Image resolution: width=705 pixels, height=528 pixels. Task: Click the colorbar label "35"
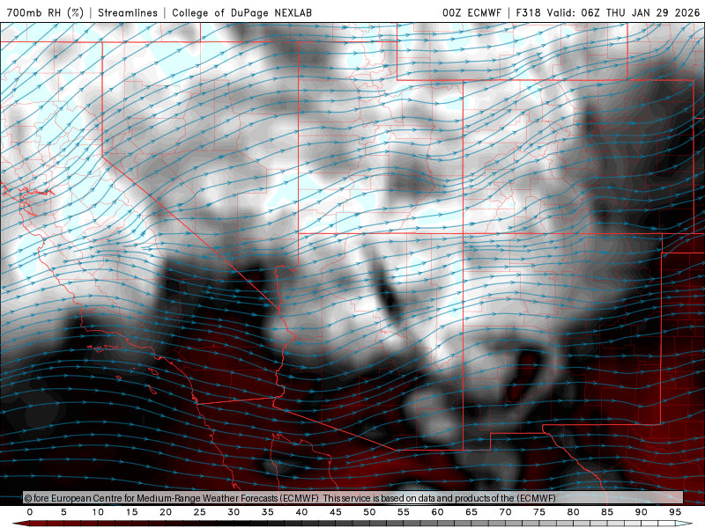tap(268, 512)
